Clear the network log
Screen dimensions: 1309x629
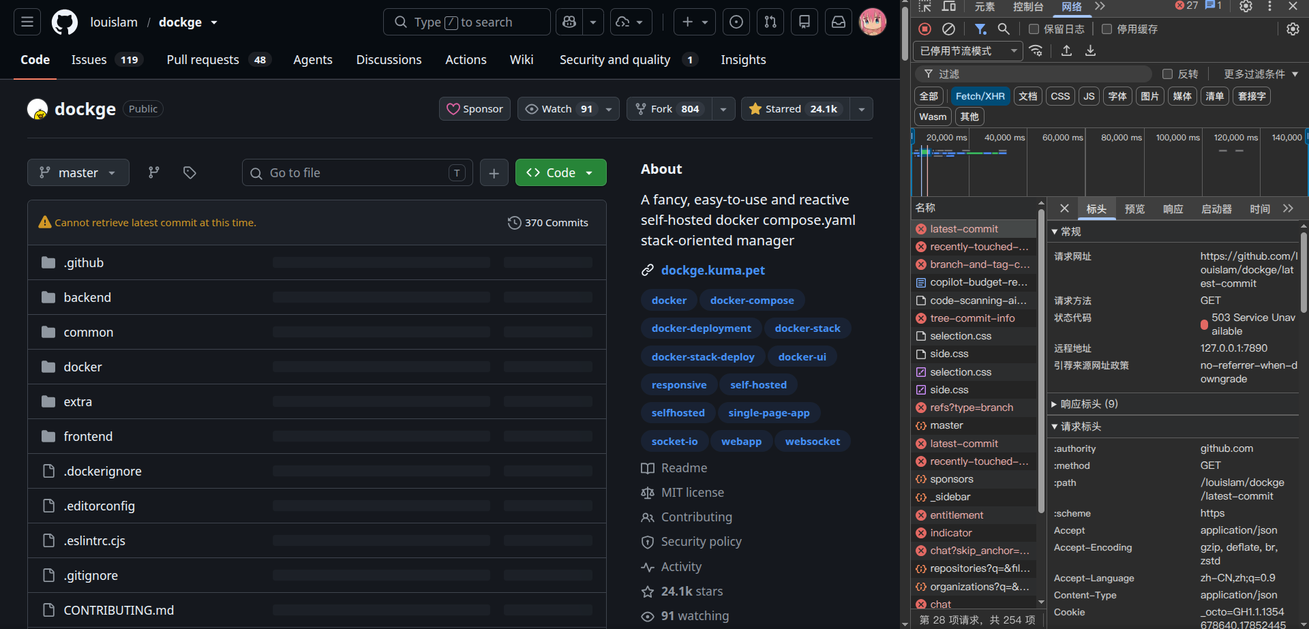[x=948, y=29]
